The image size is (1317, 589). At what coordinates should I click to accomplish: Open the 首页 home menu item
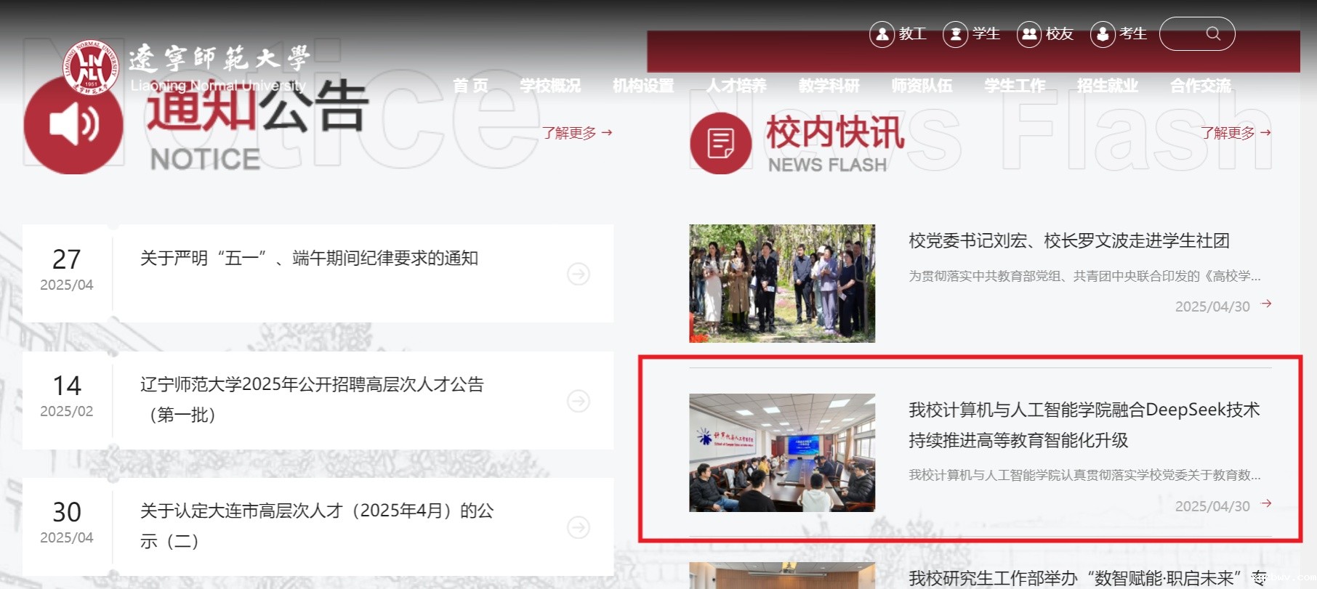(x=470, y=86)
